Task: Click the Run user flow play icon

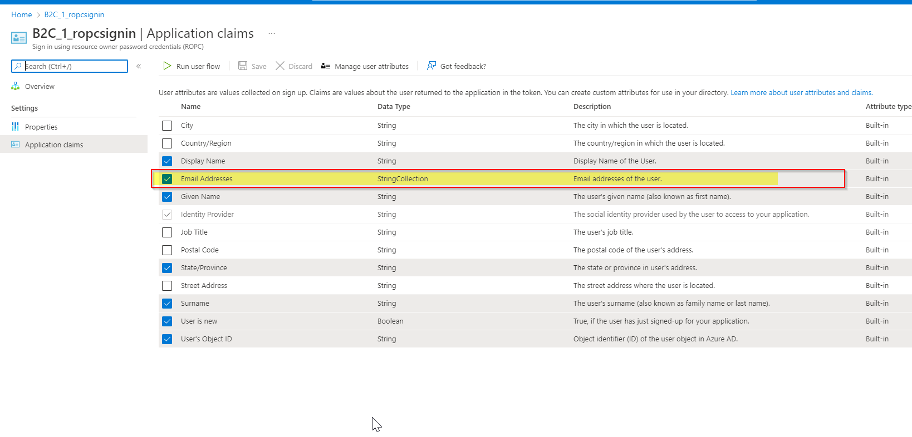Action: [167, 66]
